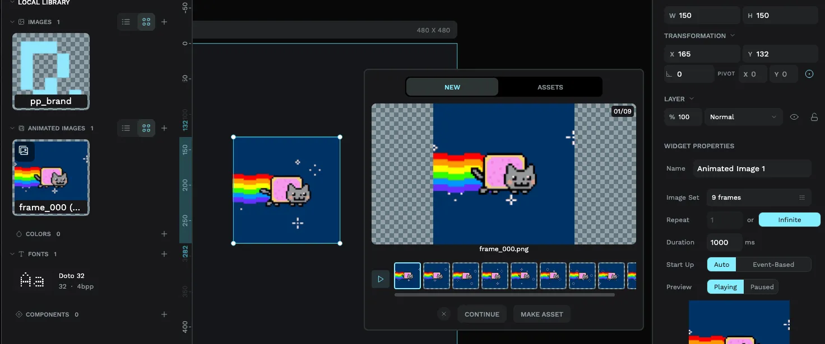Click the layer opacity percent field
Screen dimensions: 825x344
point(683,117)
